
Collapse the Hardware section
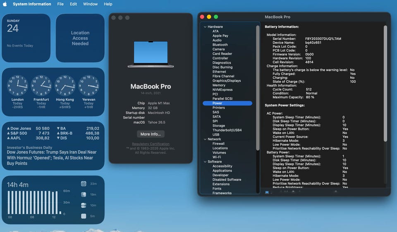(205, 27)
